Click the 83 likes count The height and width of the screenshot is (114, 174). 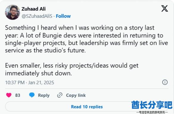click(x=18, y=95)
